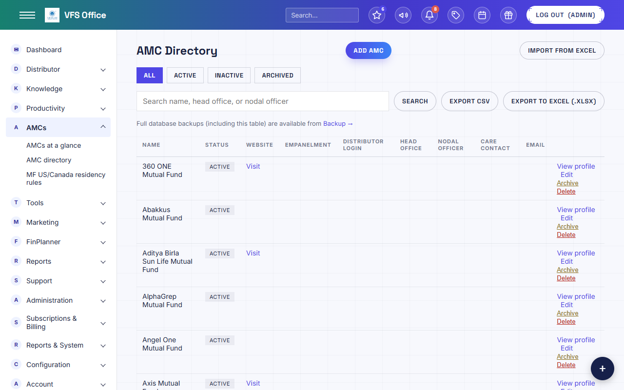Open notifications bell icon
This screenshot has width=624, height=390.
click(429, 15)
